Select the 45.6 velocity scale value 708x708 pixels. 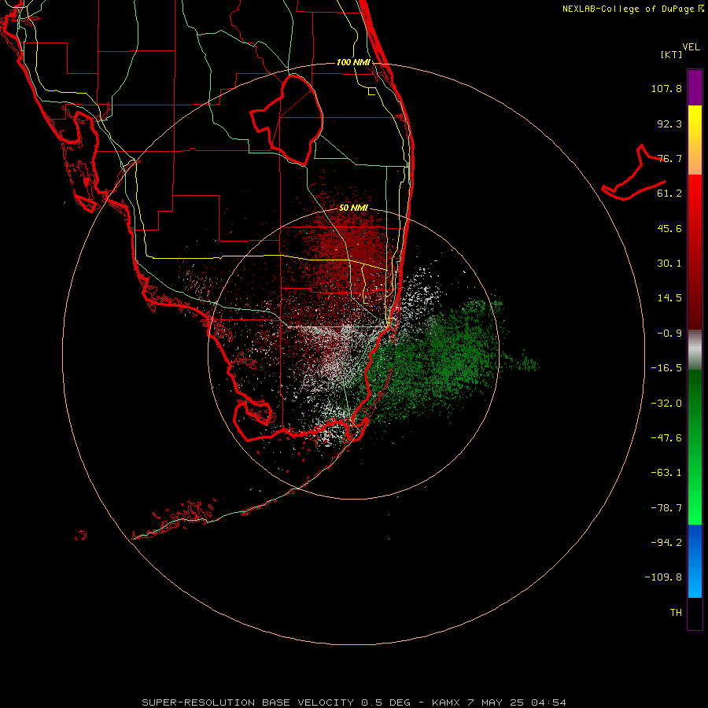click(669, 228)
